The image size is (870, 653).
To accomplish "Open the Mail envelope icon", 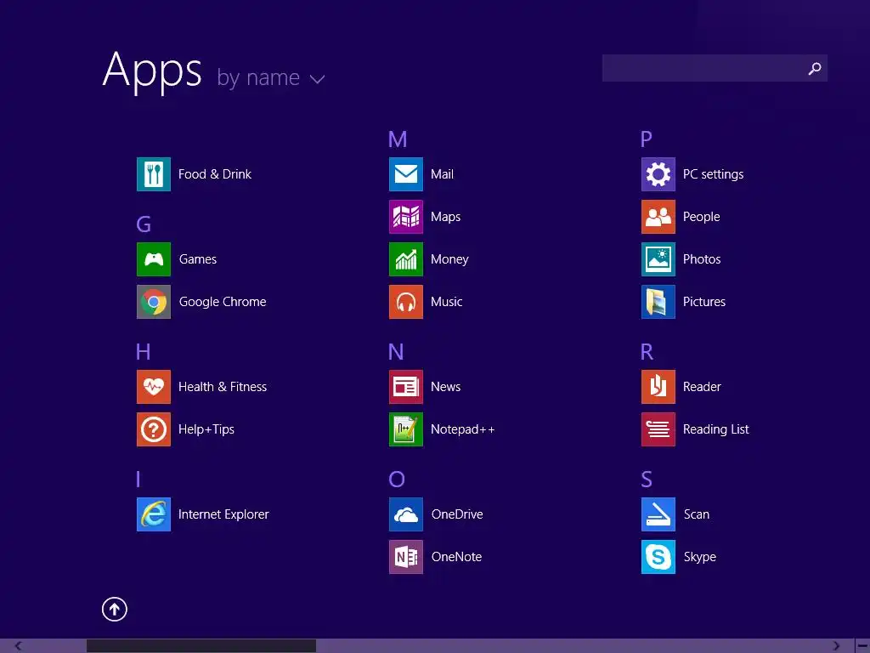I will [406, 174].
